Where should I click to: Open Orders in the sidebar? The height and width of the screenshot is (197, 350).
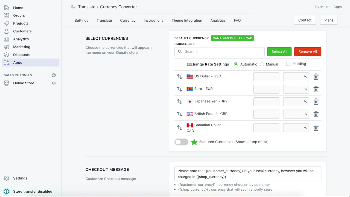pos(19,16)
